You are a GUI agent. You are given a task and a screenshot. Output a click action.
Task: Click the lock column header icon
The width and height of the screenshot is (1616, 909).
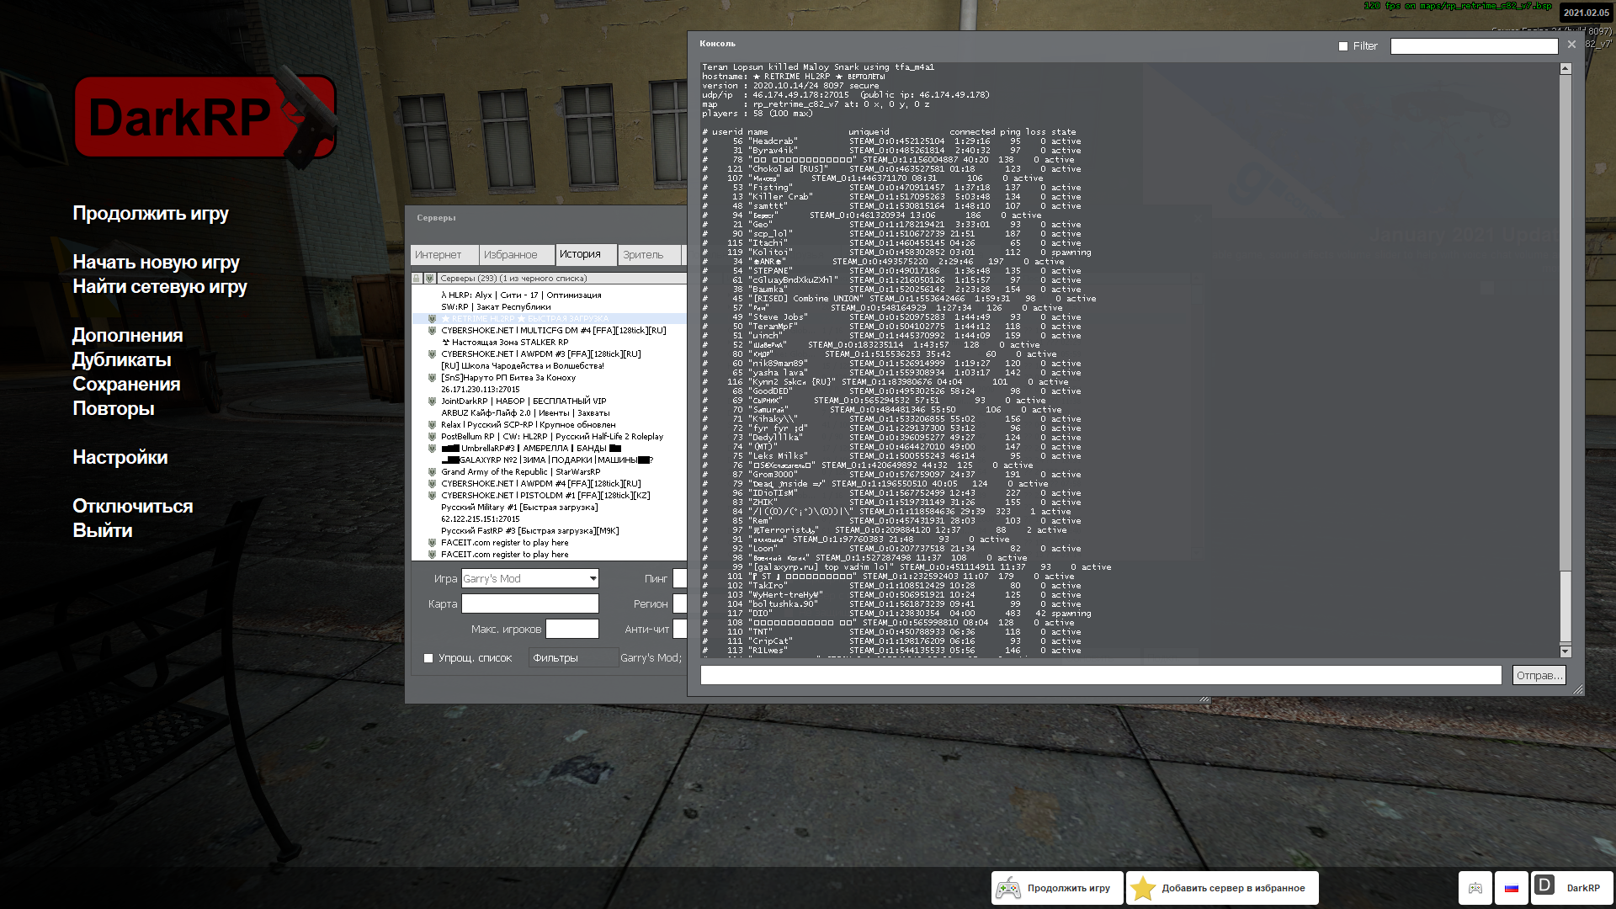(x=417, y=279)
